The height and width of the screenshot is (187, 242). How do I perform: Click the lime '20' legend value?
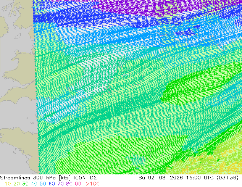coord(16,184)
